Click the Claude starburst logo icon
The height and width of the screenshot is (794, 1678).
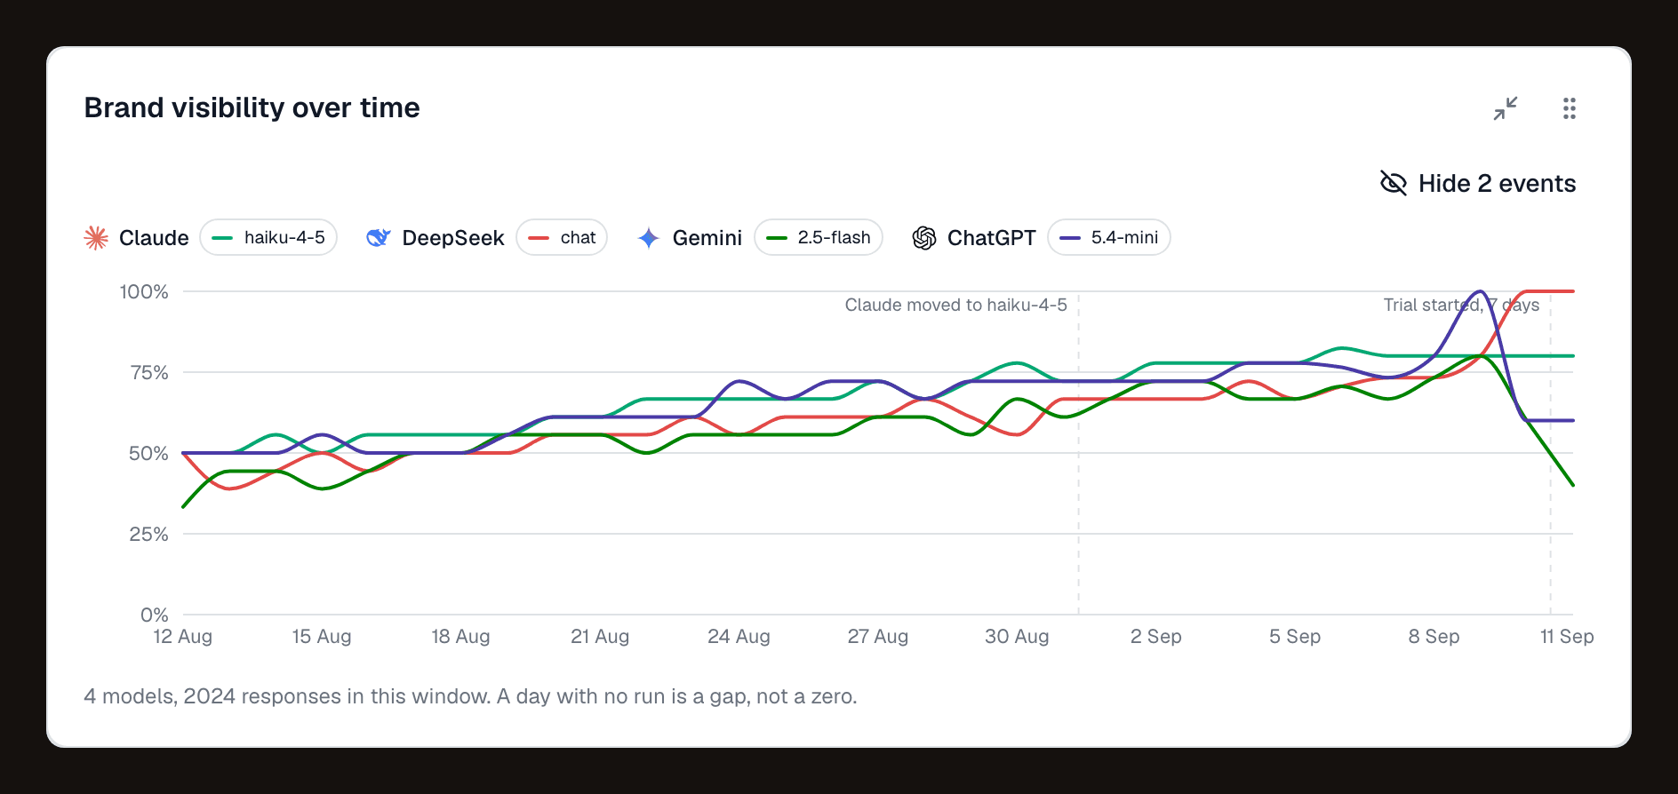pyautogui.click(x=96, y=238)
